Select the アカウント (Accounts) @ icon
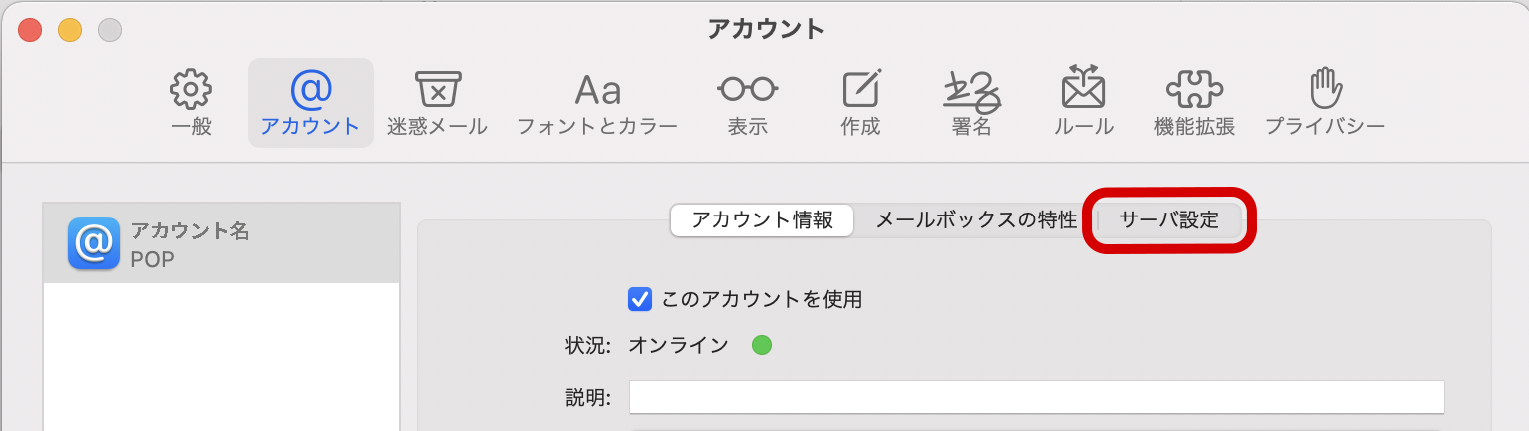The width and height of the screenshot is (1529, 431). coord(310,91)
